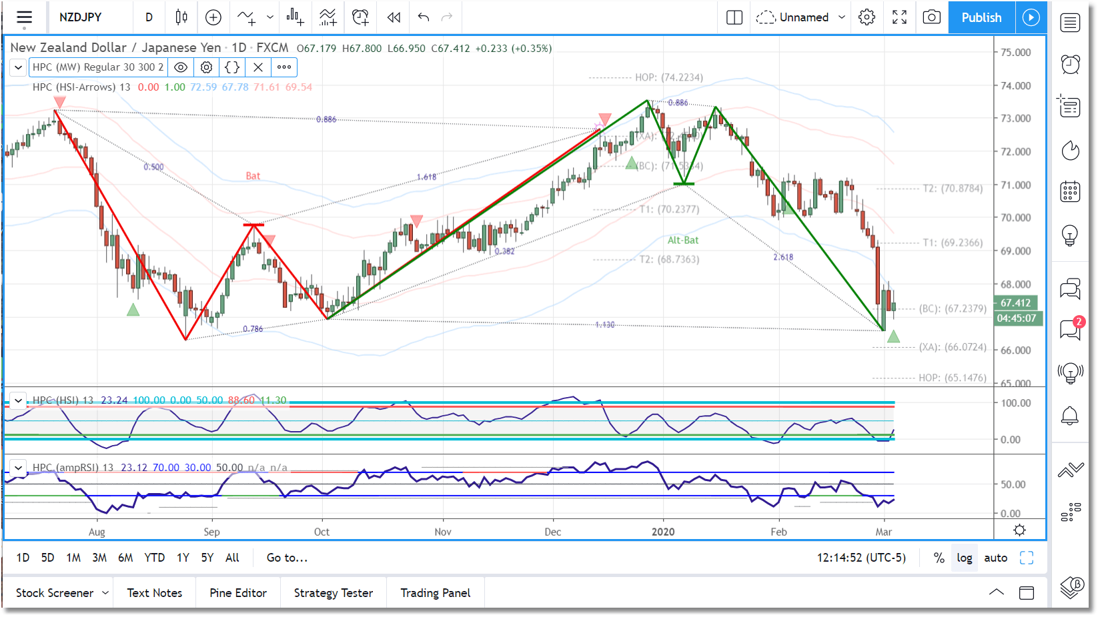Toggle auto price scale
Screen dimensions: 1098x617
[x=996, y=558]
